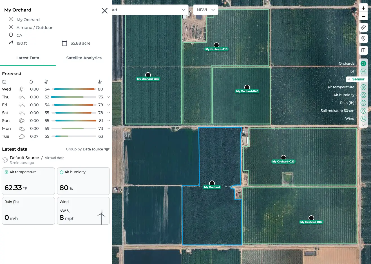Enable the Air humidity sensor layer
371x264 pixels.
pyautogui.click(x=363, y=95)
